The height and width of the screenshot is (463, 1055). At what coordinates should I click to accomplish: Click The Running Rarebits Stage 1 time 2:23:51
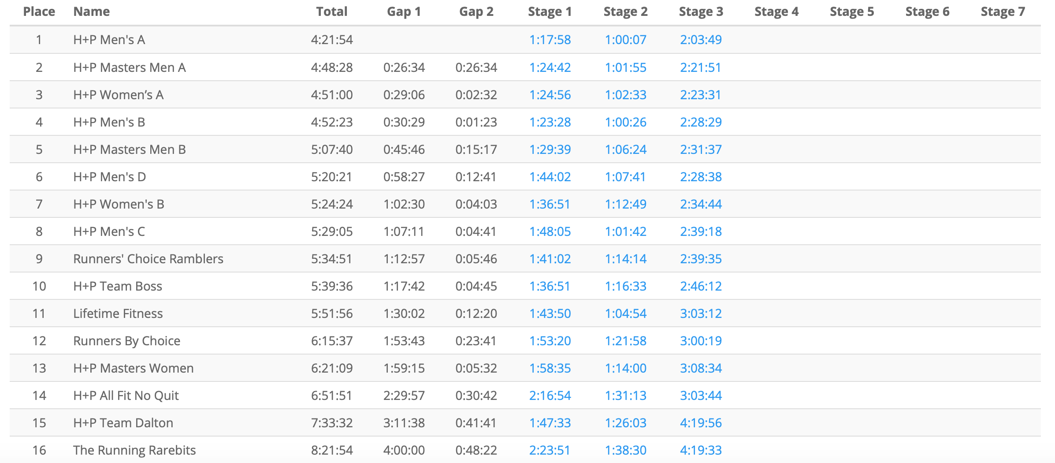[x=550, y=450]
